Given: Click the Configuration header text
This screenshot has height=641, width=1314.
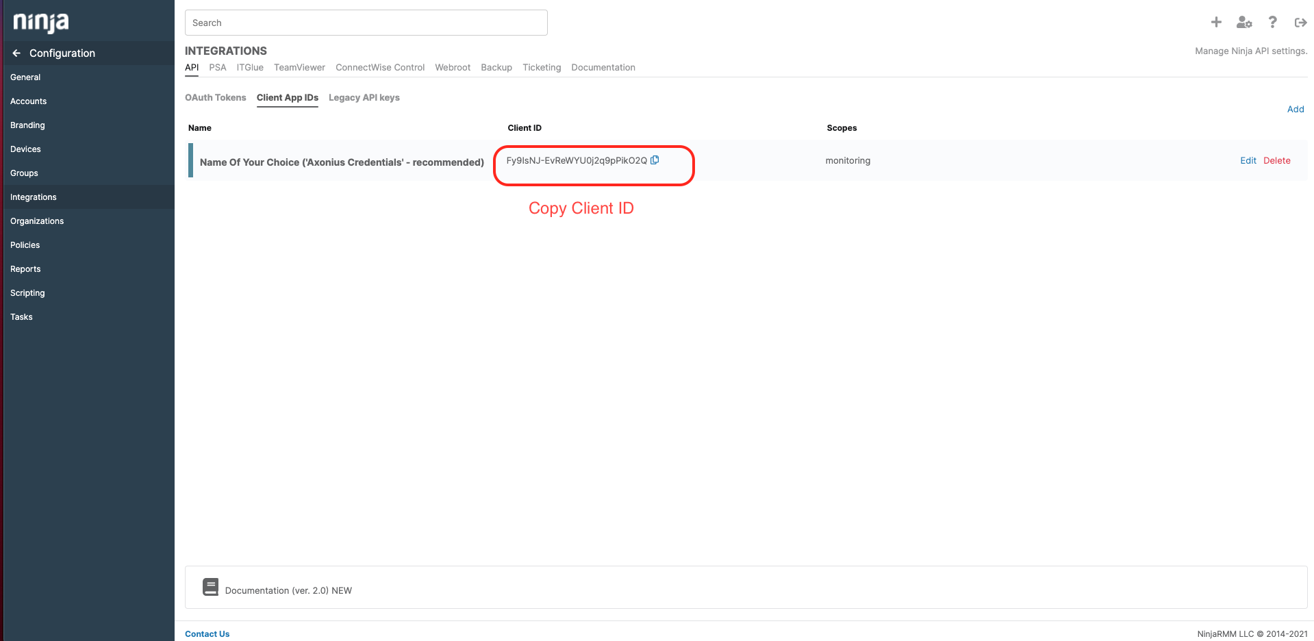Looking at the screenshot, I should [62, 53].
